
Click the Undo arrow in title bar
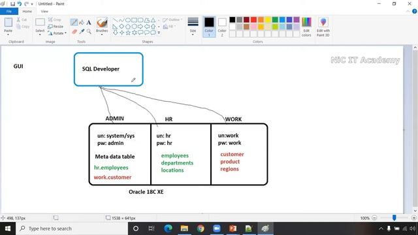20,4
